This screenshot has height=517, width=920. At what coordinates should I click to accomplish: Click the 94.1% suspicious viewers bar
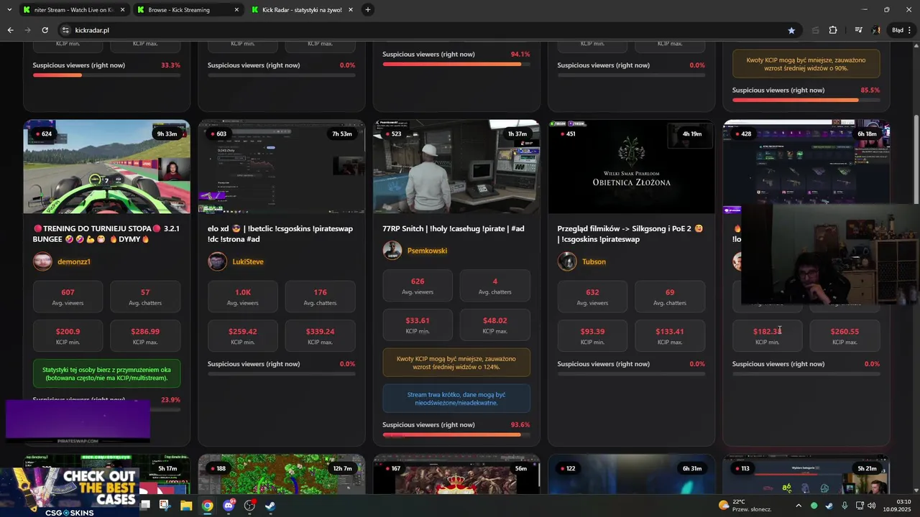(456, 64)
